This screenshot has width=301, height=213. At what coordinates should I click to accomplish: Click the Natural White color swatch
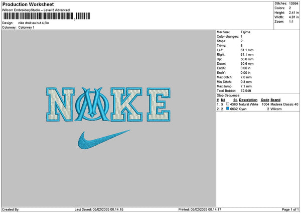(228, 104)
